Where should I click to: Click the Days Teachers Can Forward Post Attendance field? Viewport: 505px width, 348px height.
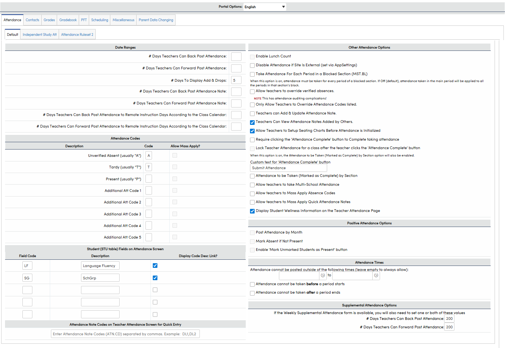pos(236,68)
